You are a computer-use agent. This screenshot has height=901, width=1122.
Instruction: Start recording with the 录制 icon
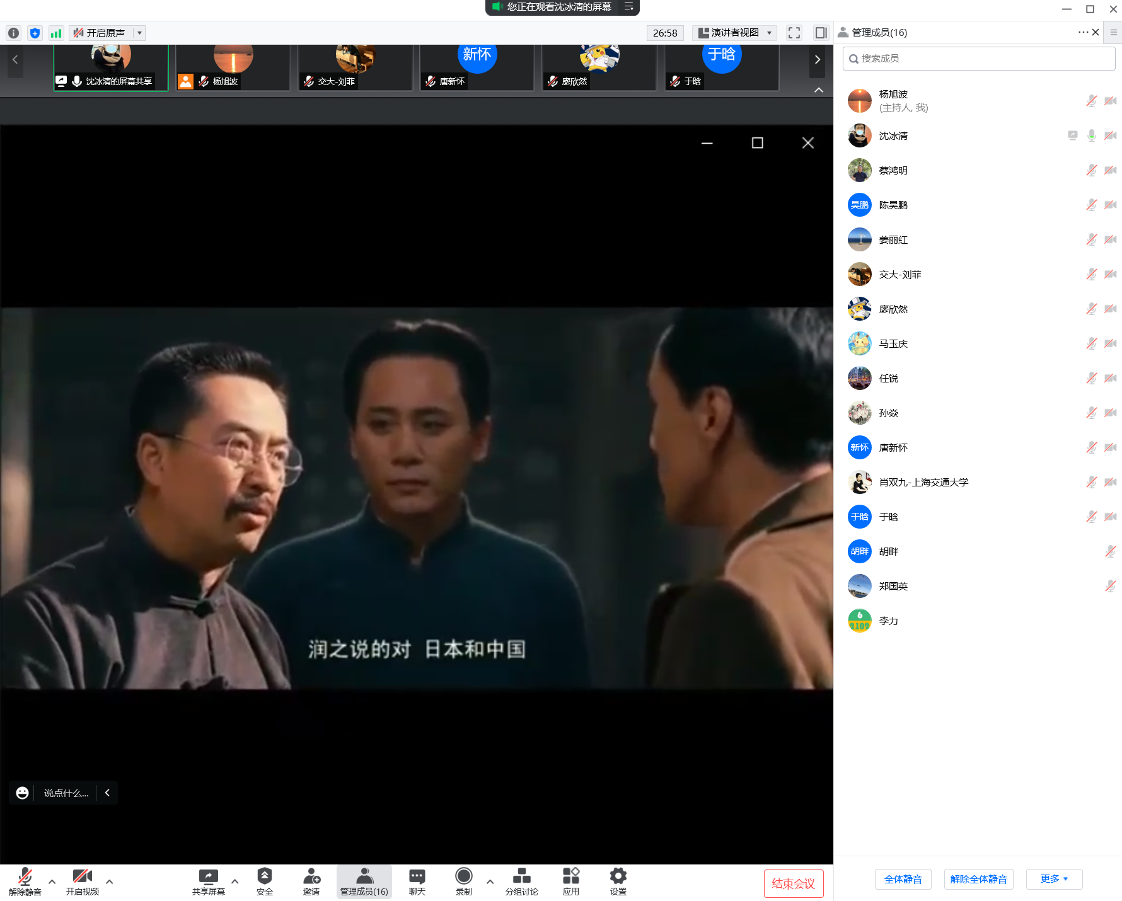pos(463,881)
